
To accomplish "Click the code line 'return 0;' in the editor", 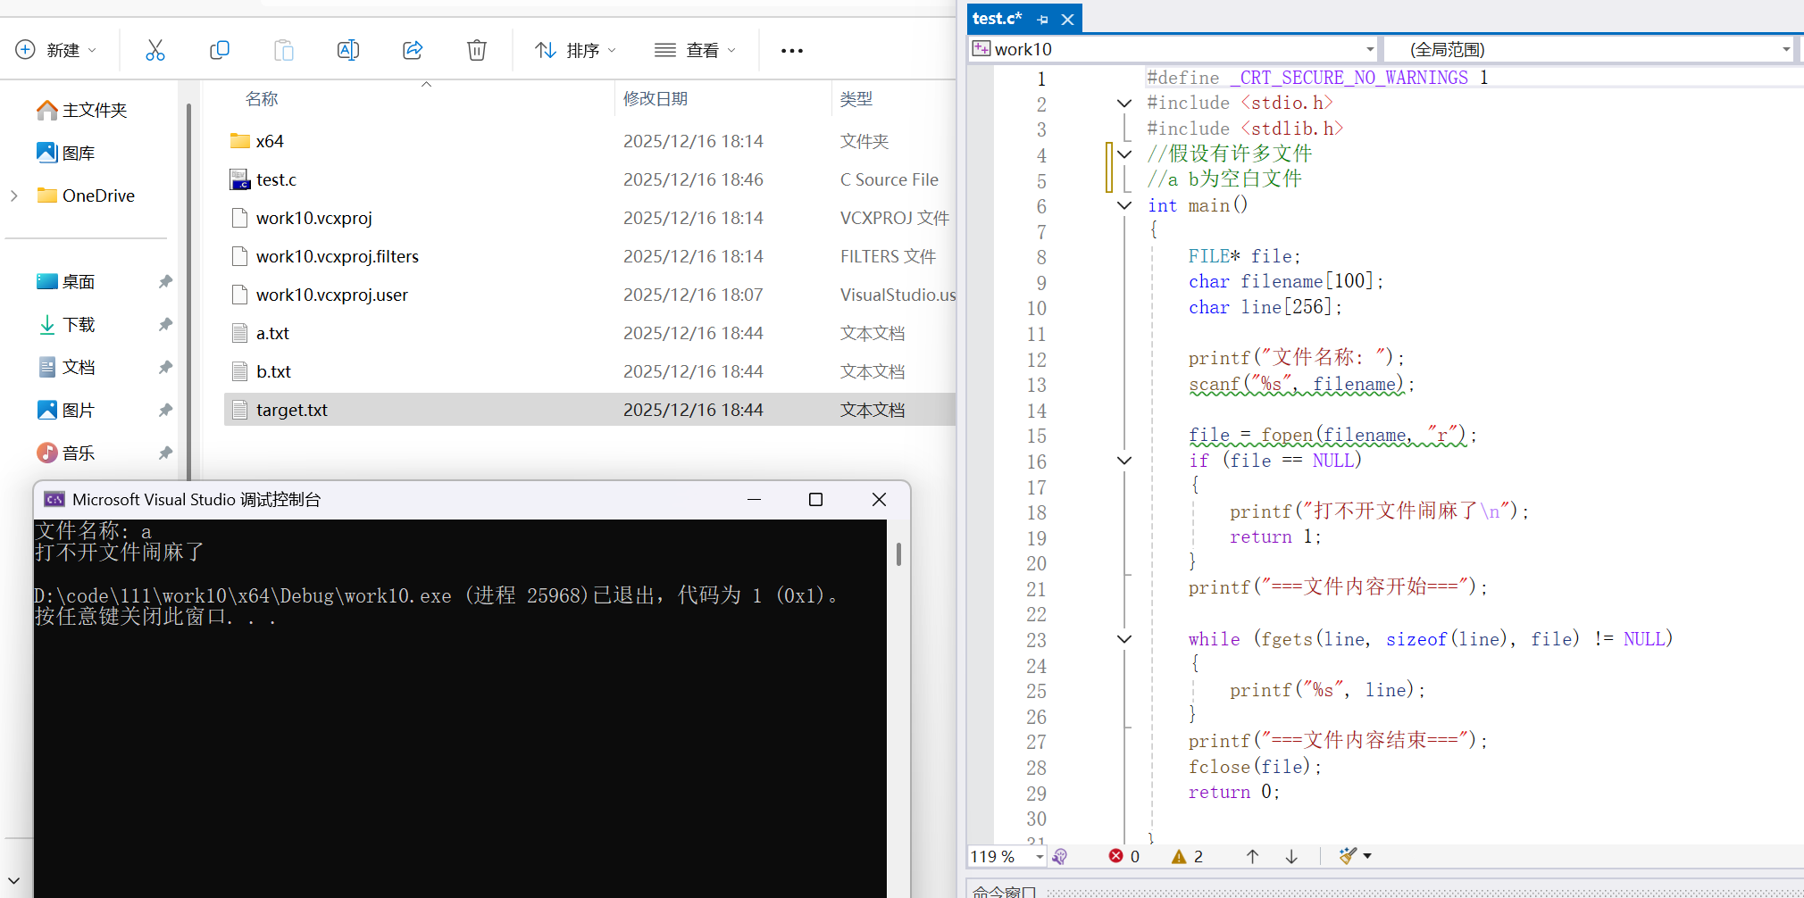I will (x=1234, y=792).
